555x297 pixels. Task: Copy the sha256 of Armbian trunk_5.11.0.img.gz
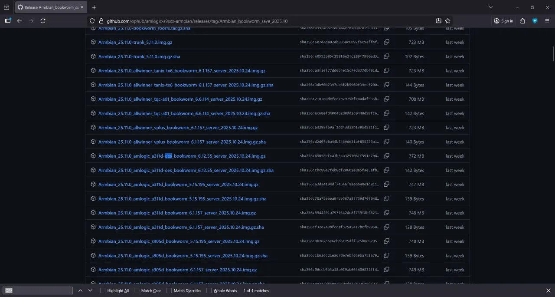click(386, 42)
